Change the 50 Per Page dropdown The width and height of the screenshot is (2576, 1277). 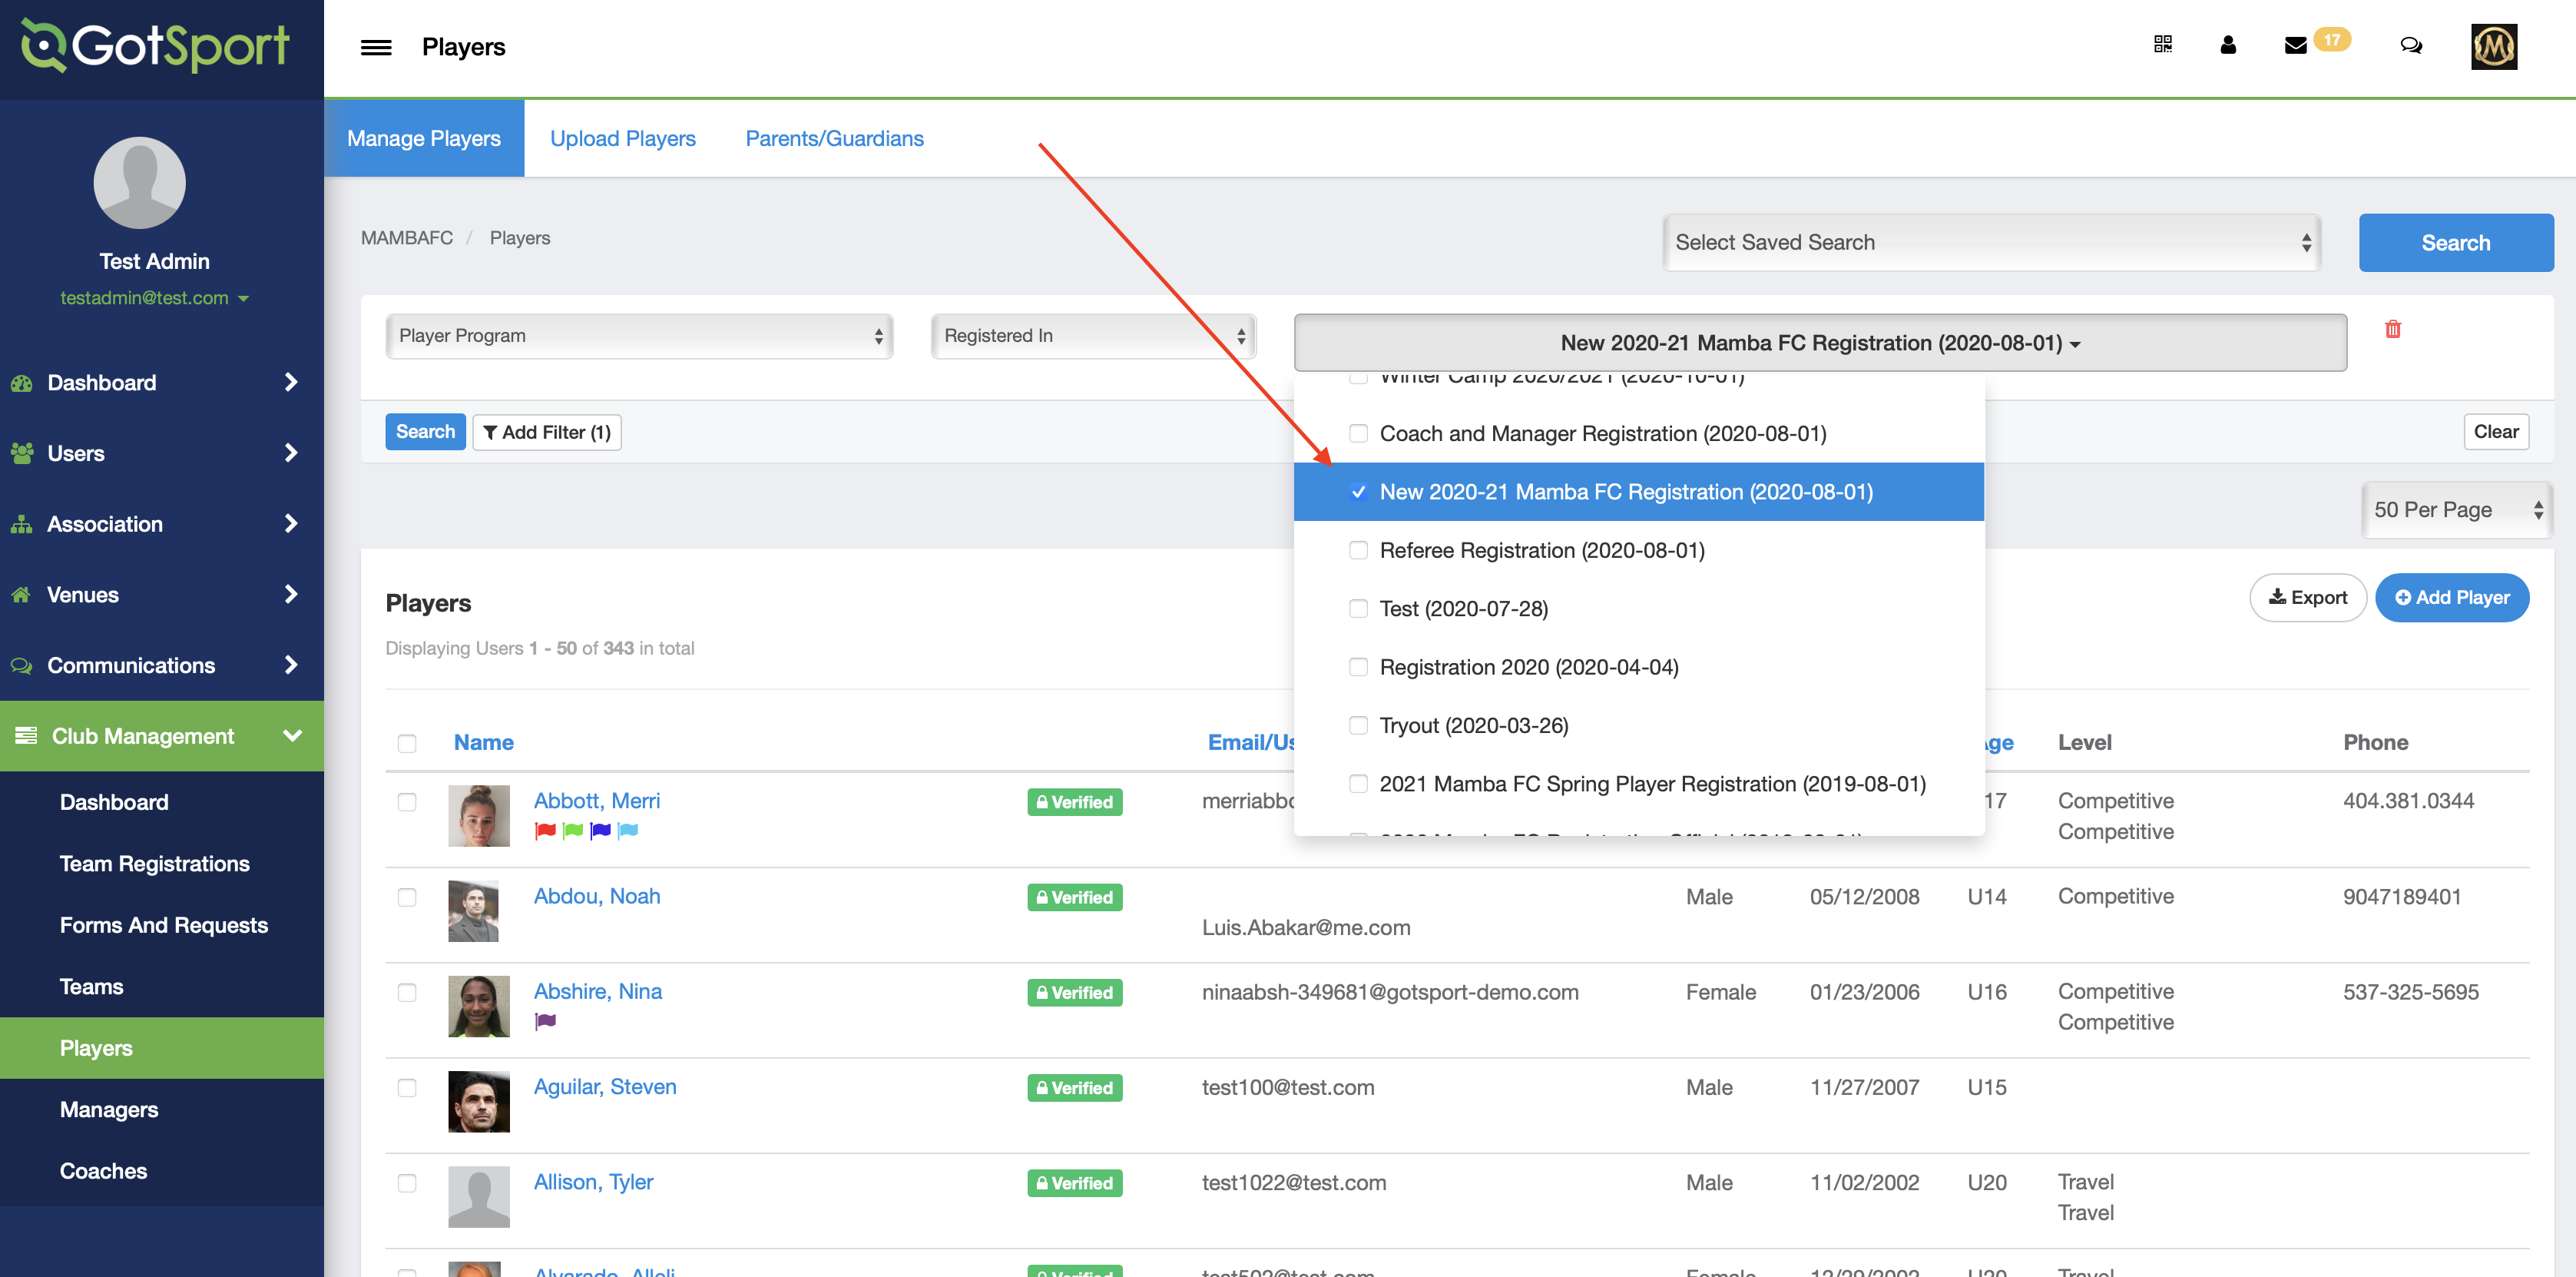[2456, 509]
